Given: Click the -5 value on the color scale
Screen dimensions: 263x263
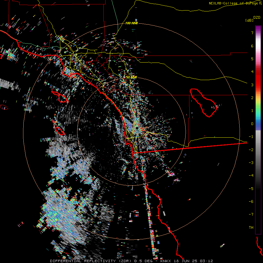Looking at the screenshot, I should 251,189.
